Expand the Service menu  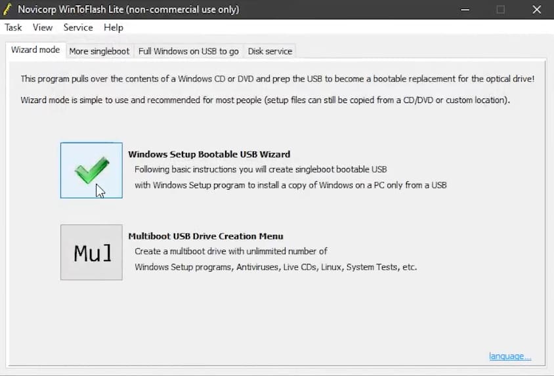[78, 28]
